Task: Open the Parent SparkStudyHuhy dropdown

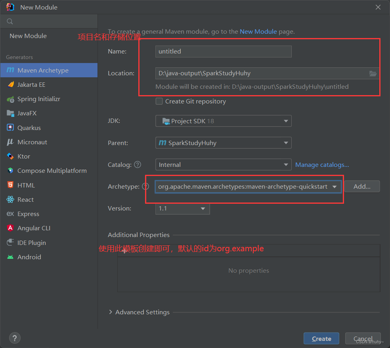Action: 224,143
